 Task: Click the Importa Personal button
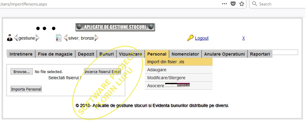click(x=26, y=89)
